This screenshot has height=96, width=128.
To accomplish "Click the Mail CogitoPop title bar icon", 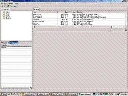I will tap(1, 1).
